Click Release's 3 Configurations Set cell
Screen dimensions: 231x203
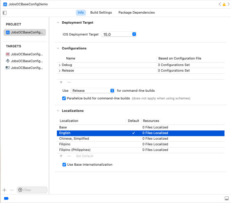(x=174, y=70)
